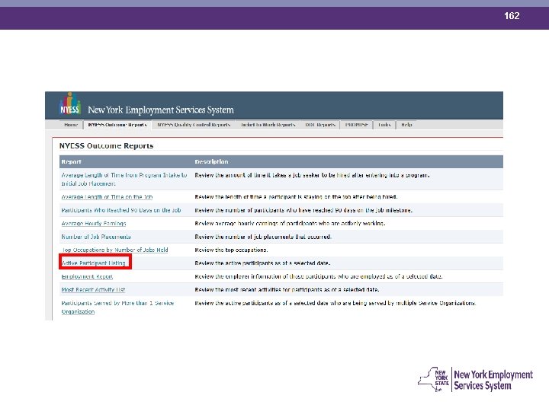
Task: Open Participants Served by More than 1 Service Organization
Action: [117, 307]
